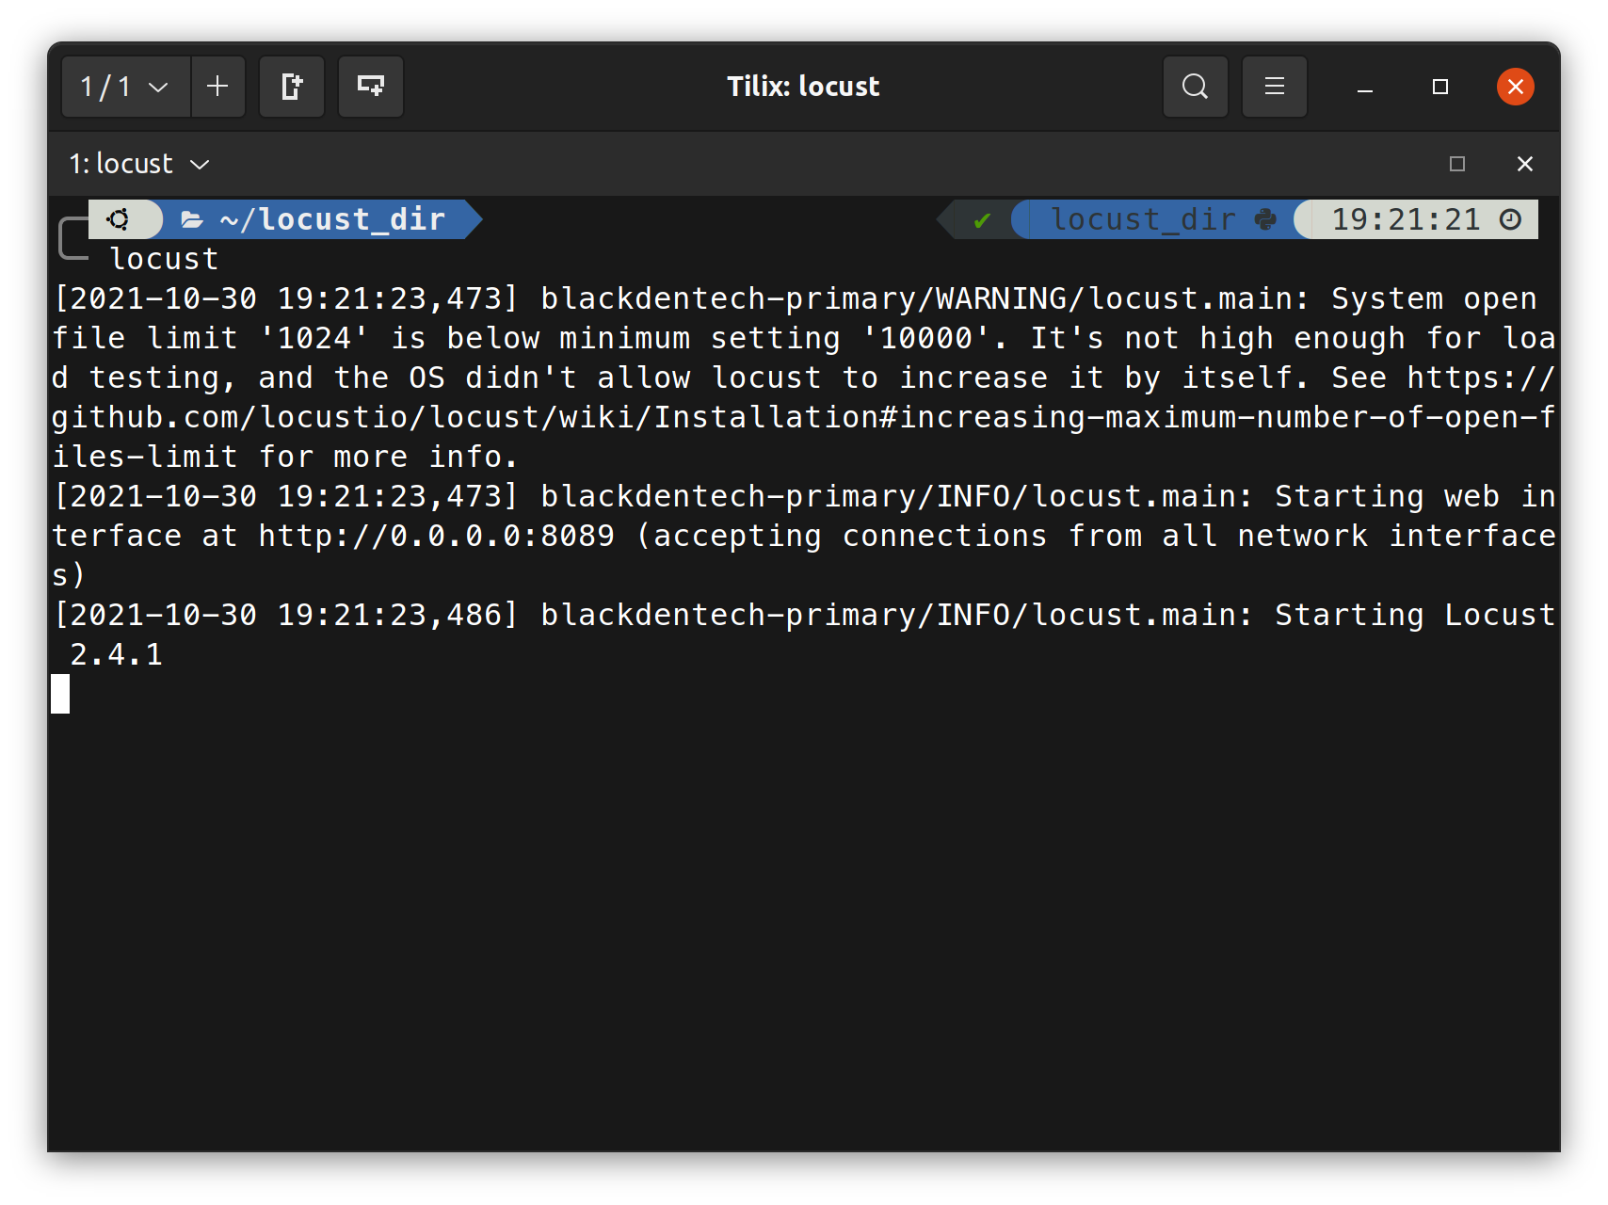
Task: Open the hamburger main menu
Action: coord(1275,87)
